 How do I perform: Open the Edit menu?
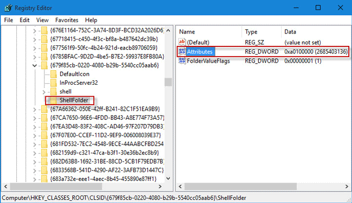coord(24,20)
